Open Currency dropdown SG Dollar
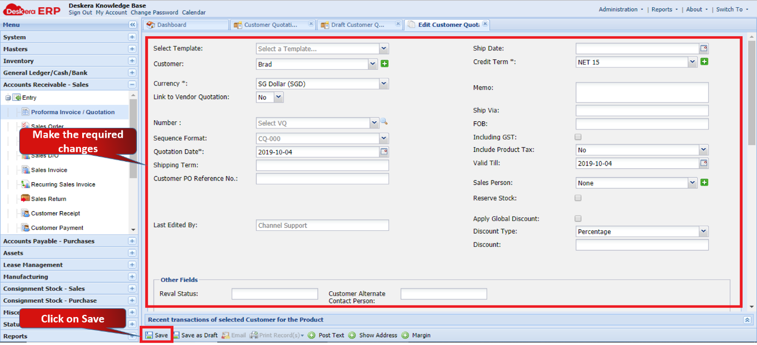Viewport: 757px width, 345px height. point(384,83)
